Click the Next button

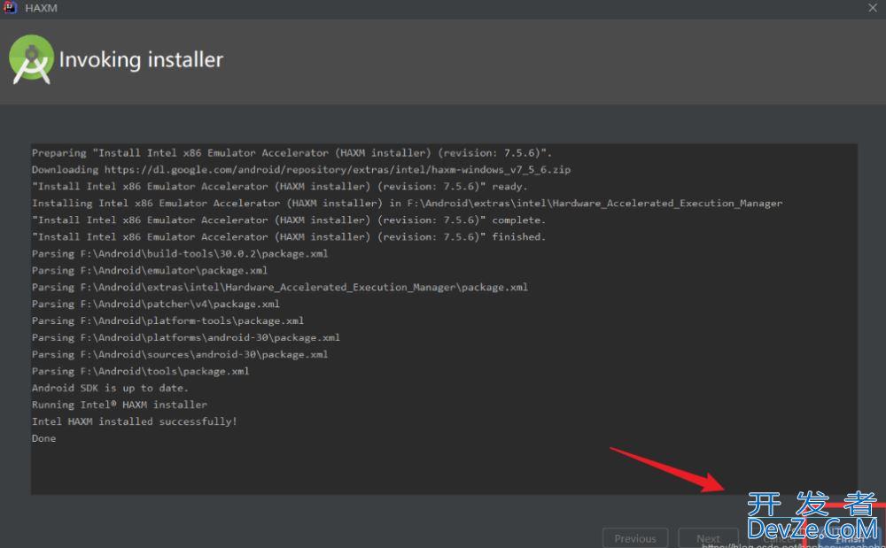click(708, 538)
